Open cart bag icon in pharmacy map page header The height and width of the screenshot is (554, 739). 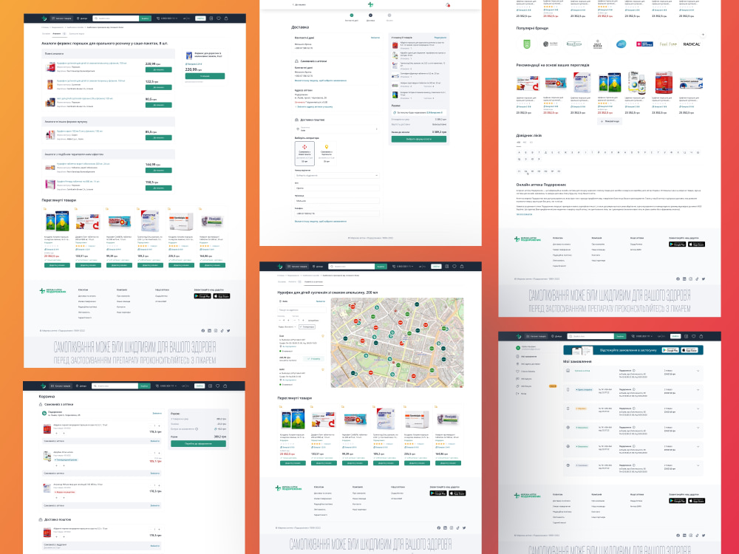click(462, 266)
